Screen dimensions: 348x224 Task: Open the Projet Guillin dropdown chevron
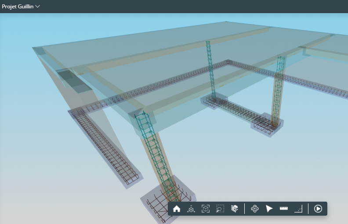pyautogui.click(x=38, y=7)
